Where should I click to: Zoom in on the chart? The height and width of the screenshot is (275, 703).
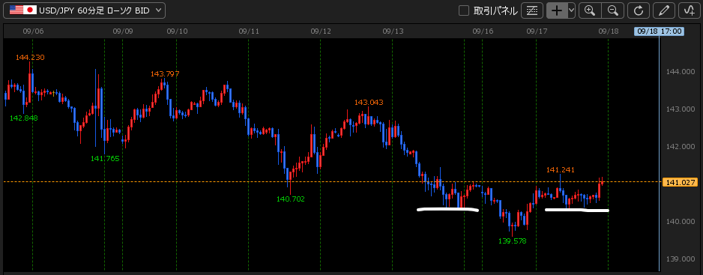coord(590,10)
